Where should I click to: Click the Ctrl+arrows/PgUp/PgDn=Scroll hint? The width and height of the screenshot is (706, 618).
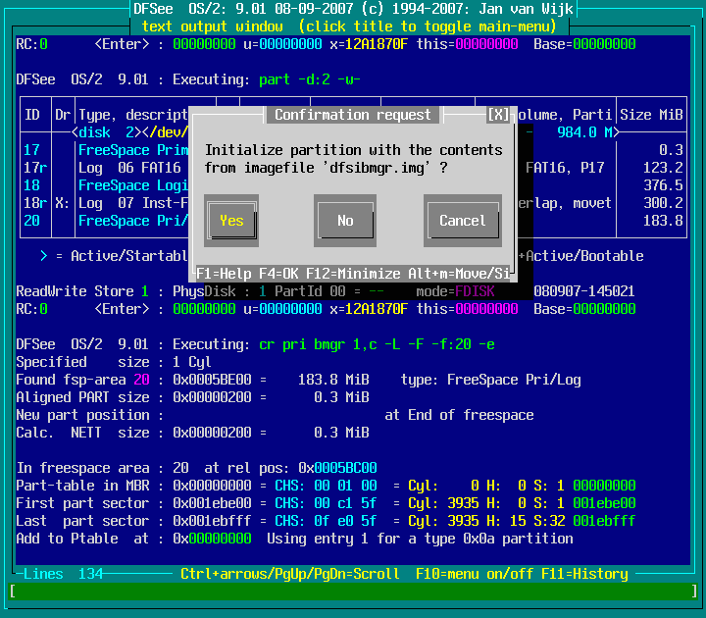290,573
